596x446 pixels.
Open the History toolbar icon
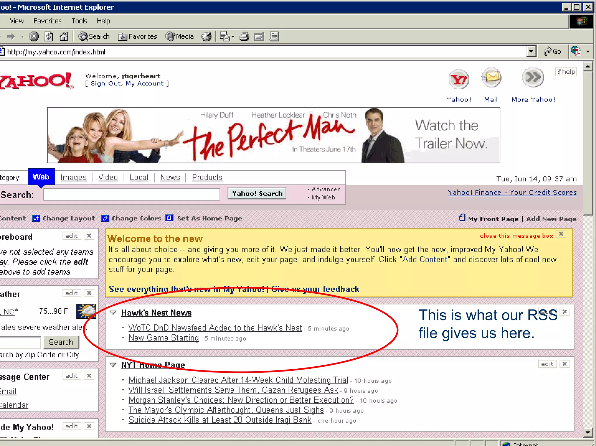[207, 37]
